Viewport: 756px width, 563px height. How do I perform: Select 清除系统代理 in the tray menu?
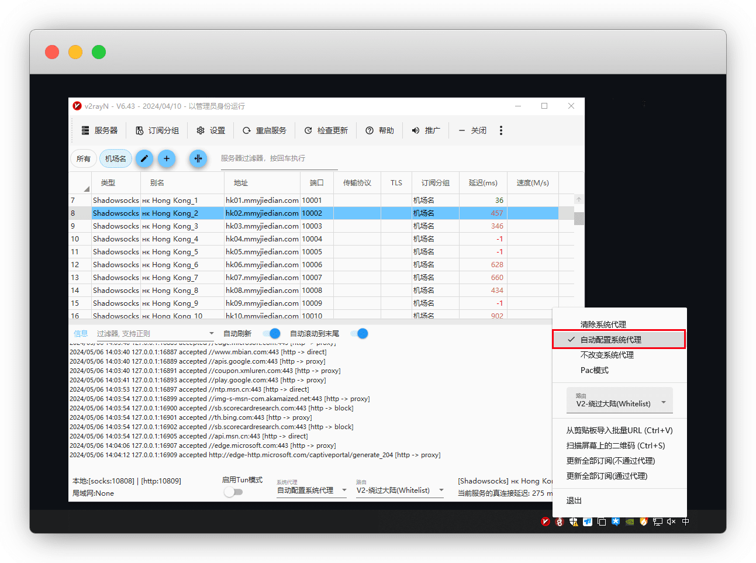coord(603,324)
